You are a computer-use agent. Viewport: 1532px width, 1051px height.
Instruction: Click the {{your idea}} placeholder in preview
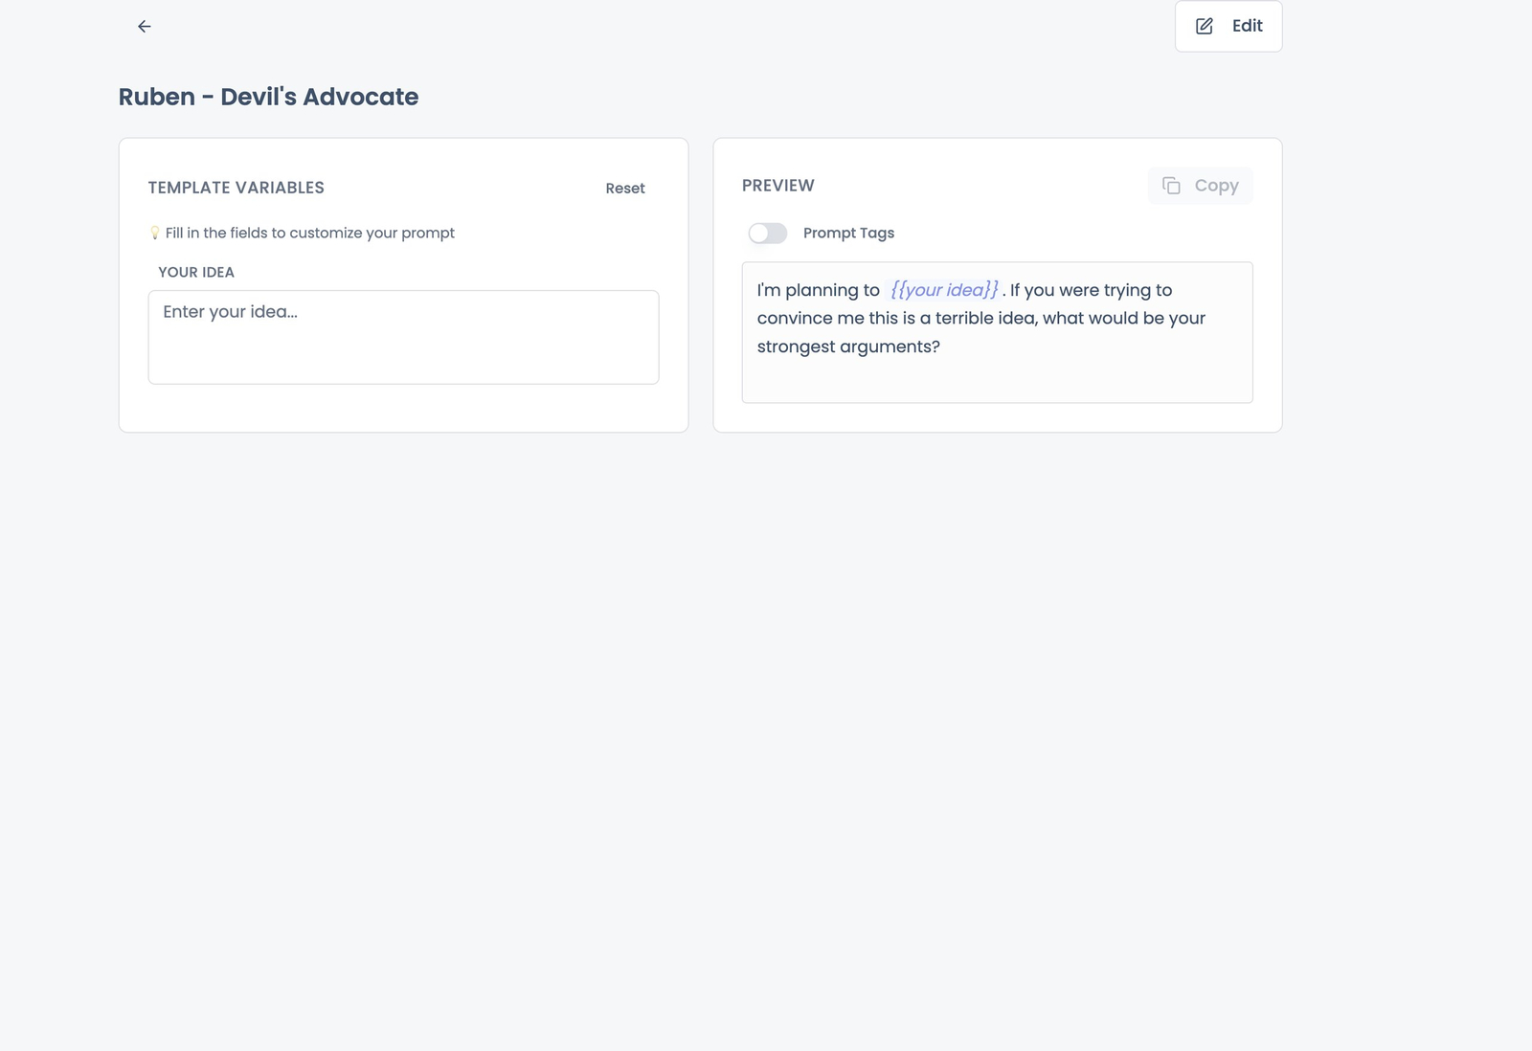944,290
